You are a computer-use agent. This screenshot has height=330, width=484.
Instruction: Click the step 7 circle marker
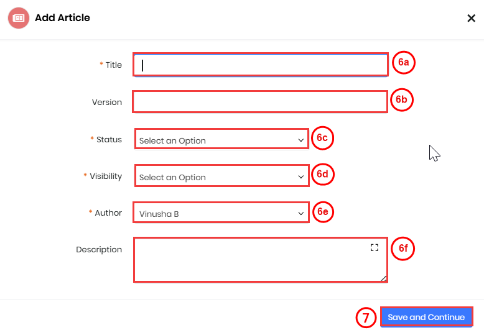[366, 318]
